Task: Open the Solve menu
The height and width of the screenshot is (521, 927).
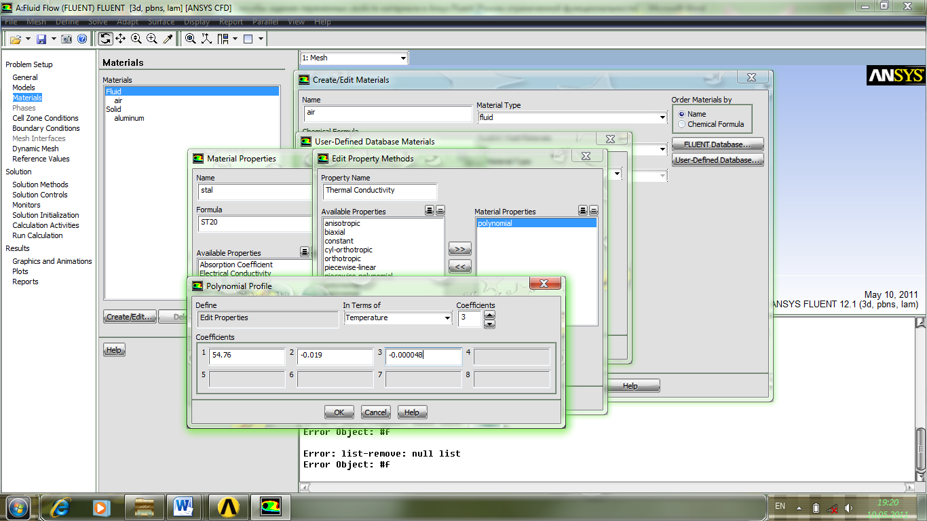Action: coord(98,22)
